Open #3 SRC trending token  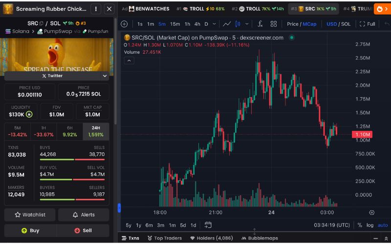tap(313, 9)
